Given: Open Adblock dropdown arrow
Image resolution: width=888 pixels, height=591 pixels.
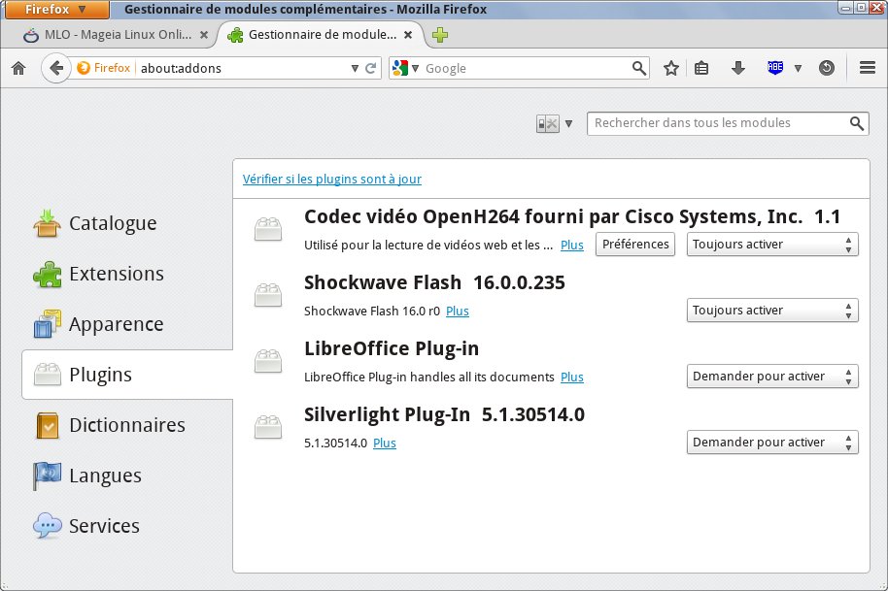Looking at the screenshot, I should pos(798,69).
